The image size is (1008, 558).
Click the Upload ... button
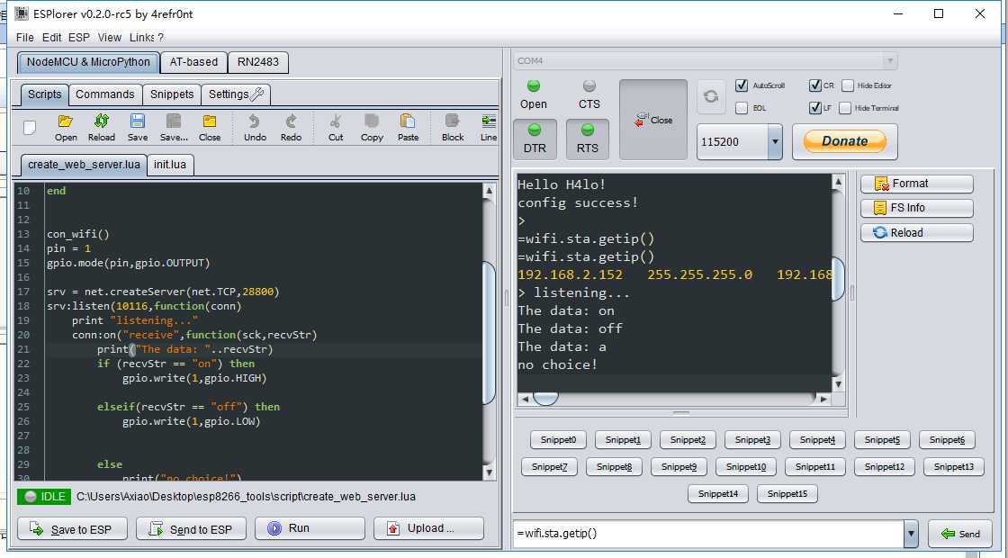point(428,528)
